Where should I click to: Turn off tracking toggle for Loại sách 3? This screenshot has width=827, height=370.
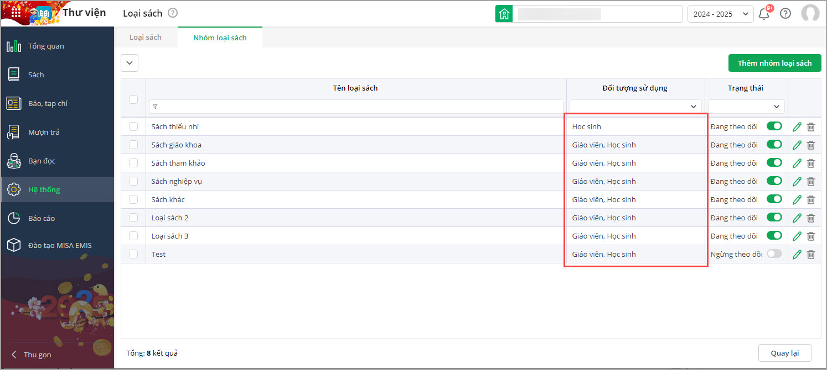point(774,236)
